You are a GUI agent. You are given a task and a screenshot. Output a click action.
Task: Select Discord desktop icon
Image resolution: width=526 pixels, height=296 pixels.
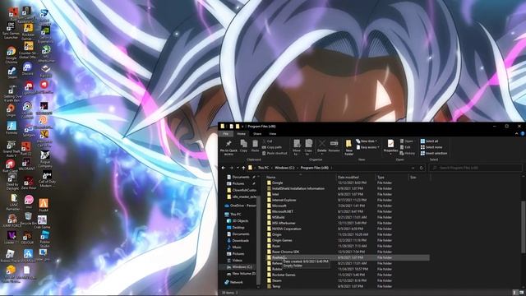[27, 69]
